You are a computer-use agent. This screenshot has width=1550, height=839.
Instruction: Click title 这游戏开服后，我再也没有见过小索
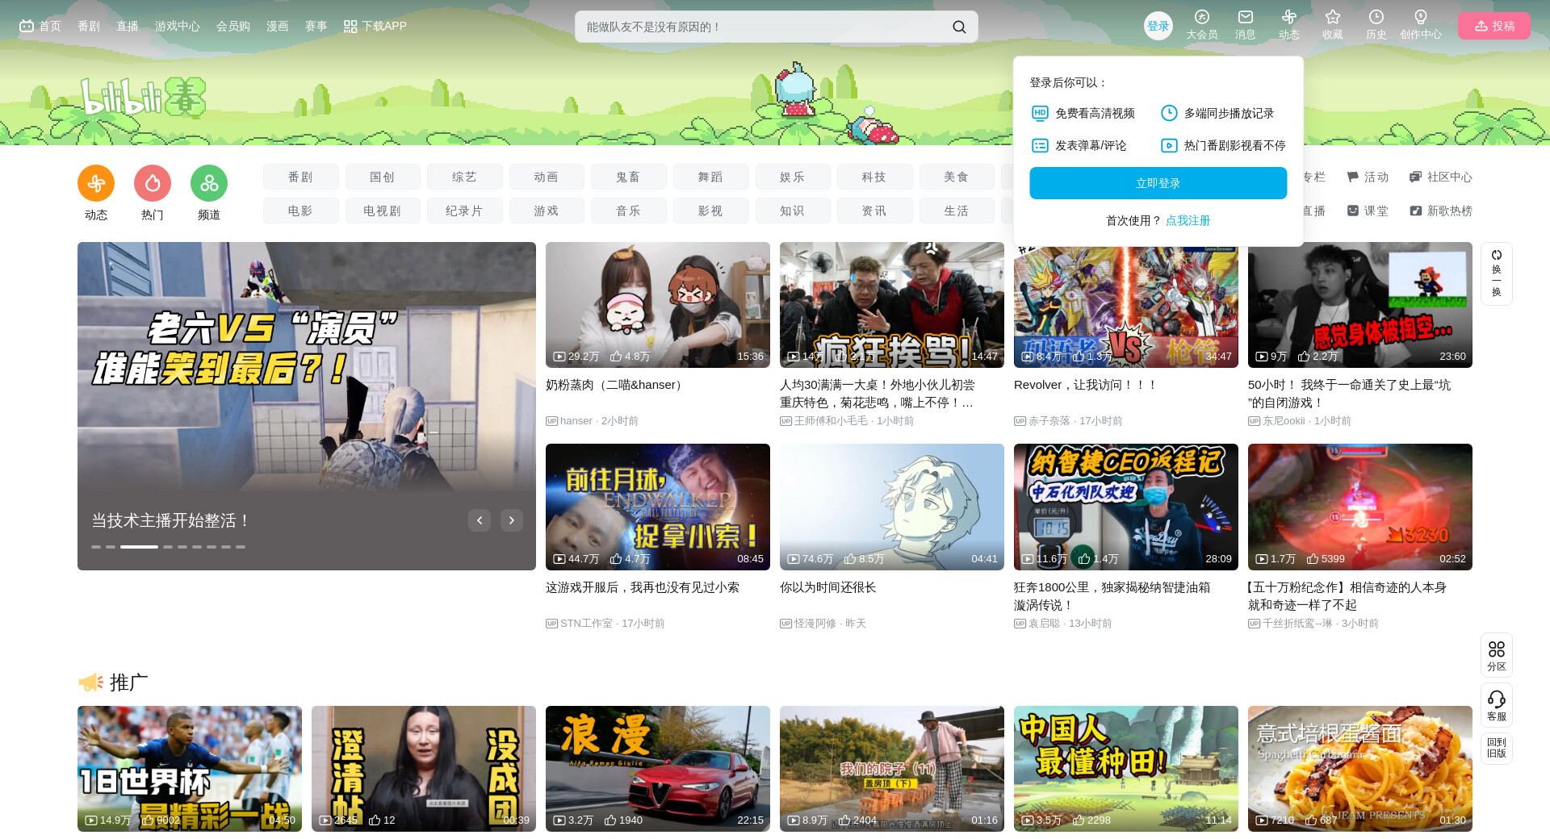pyautogui.click(x=643, y=587)
